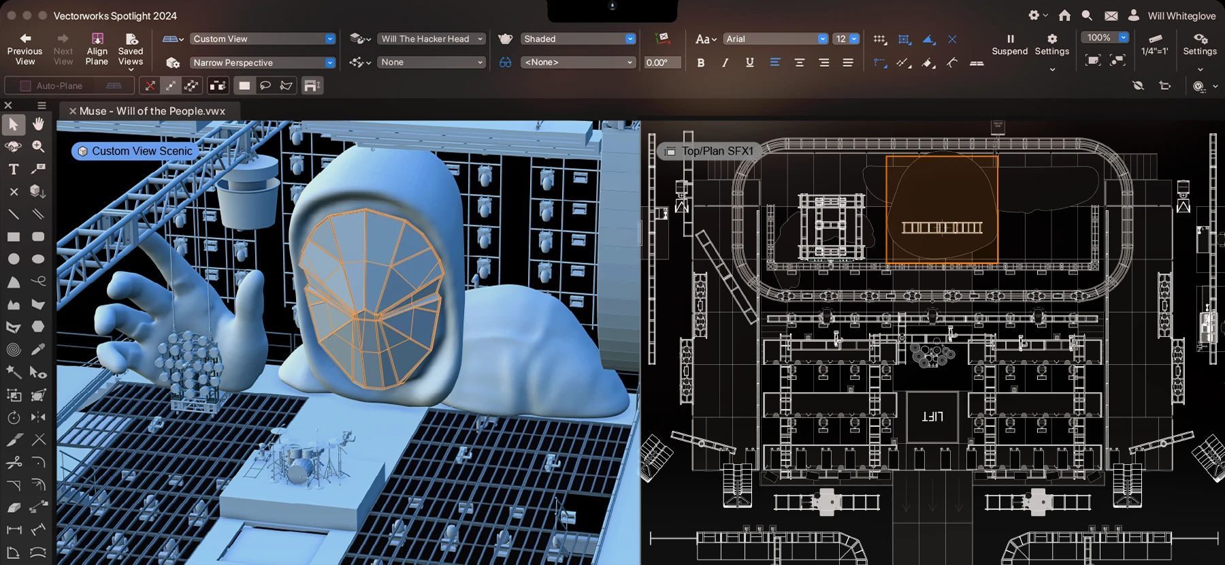Click the Suspend snapping button
Image resolution: width=1225 pixels, height=565 pixels.
tap(1009, 44)
